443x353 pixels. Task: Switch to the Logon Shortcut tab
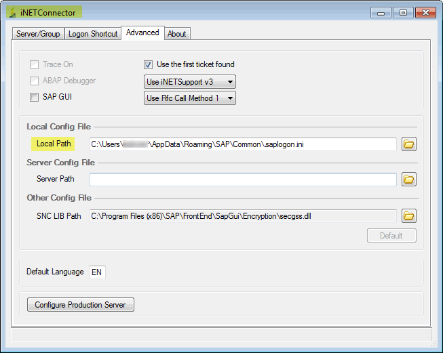[93, 34]
